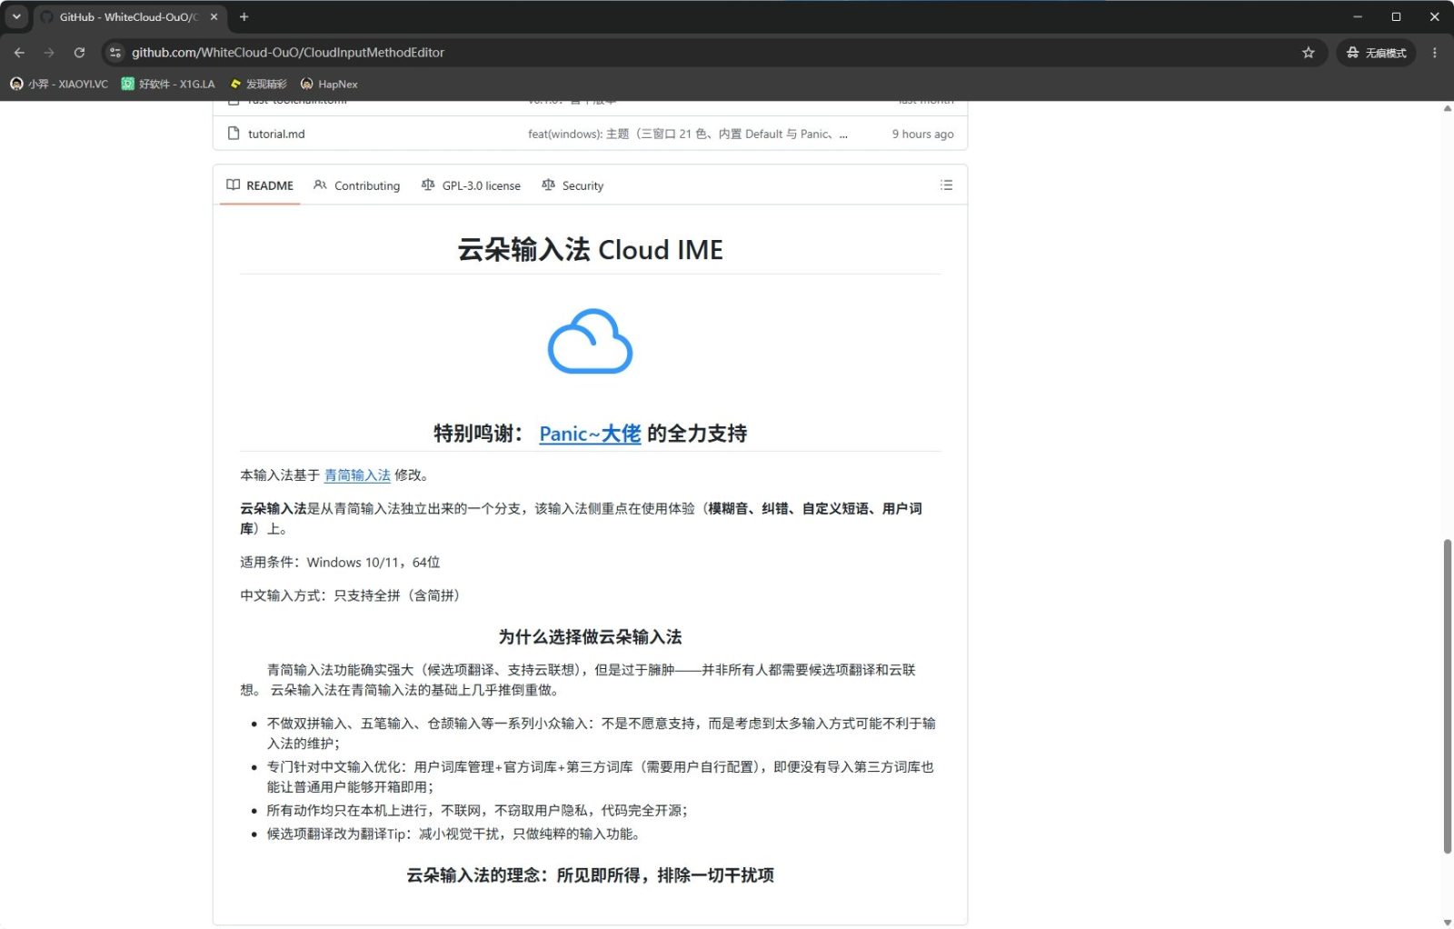
Task: Open the HapNex bookmark
Action: coord(329,84)
